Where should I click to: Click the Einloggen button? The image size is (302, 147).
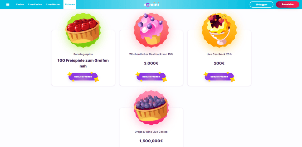point(261,4)
